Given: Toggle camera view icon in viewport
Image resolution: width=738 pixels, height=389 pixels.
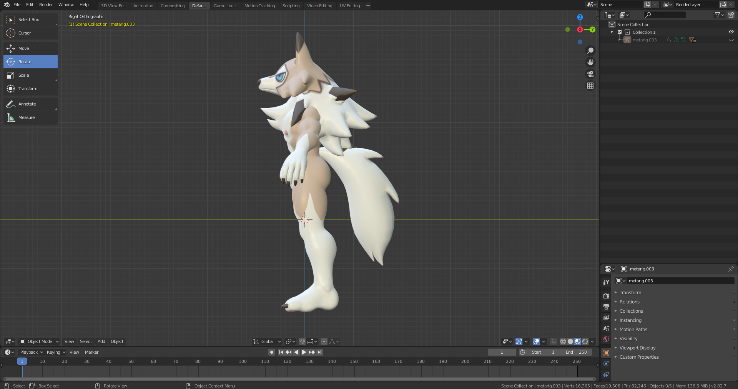Looking at the screenshot, I should tap(590, 74).
